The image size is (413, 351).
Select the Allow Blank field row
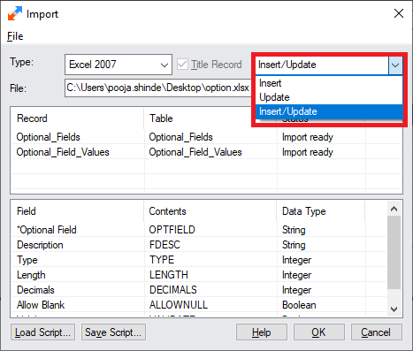pyautogui.click(x=199, y=305)
